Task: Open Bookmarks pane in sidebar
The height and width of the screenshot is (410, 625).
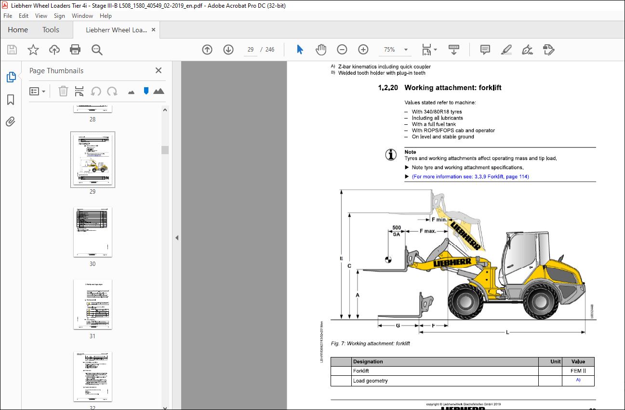Action: click(x=11, y=100)
